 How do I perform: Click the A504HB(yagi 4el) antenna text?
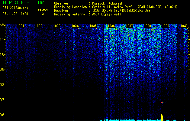coord(107,14)
